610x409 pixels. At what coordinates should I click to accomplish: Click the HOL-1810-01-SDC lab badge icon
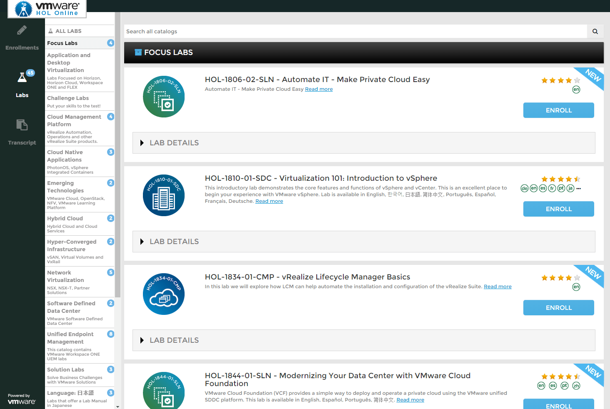click(x=164, y=195)
